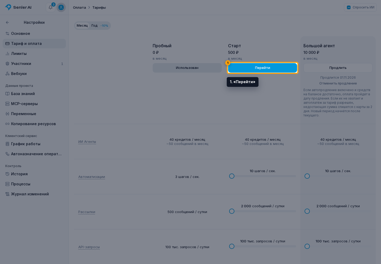Screen dimensions: 381x264
Task: Open the user profile avatar
Action: (61, 7)
